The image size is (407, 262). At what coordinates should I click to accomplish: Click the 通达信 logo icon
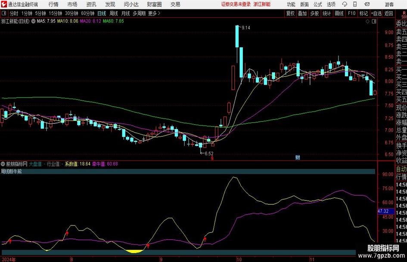(4, 4)
